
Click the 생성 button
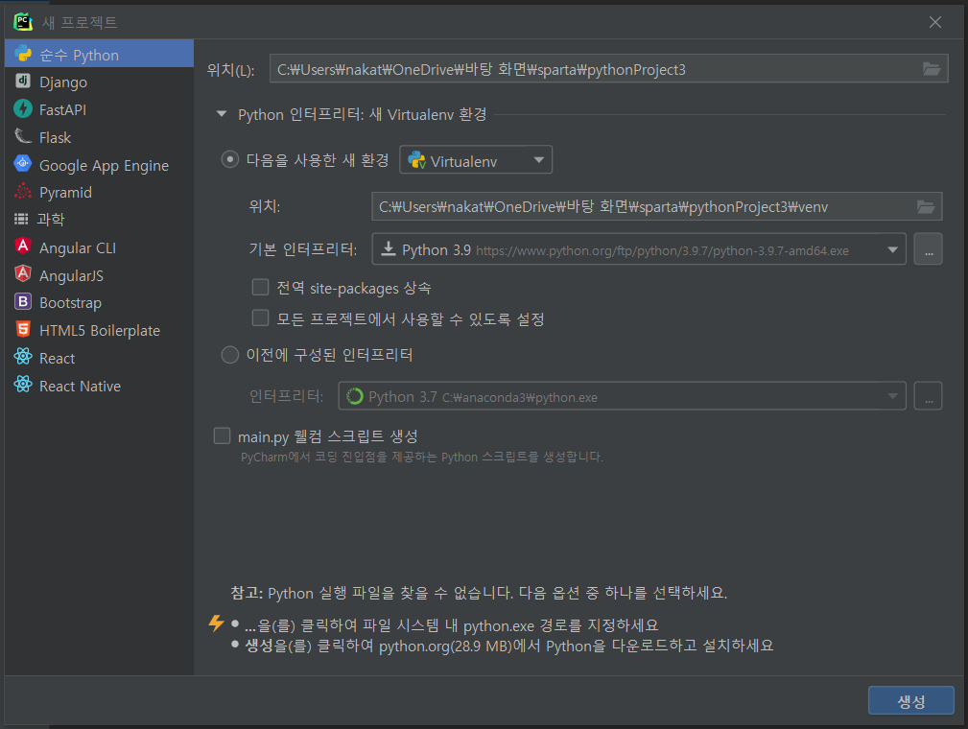(x=911, y=700)
